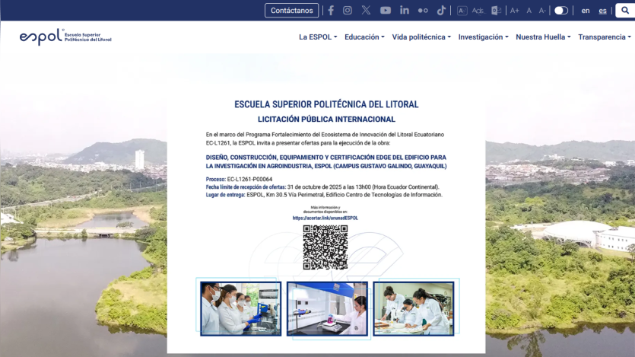Click process number 'EC-L1261-P00064'
This screenshot has height=357, width=635.
pyautogui.click(x=249, y=179)
